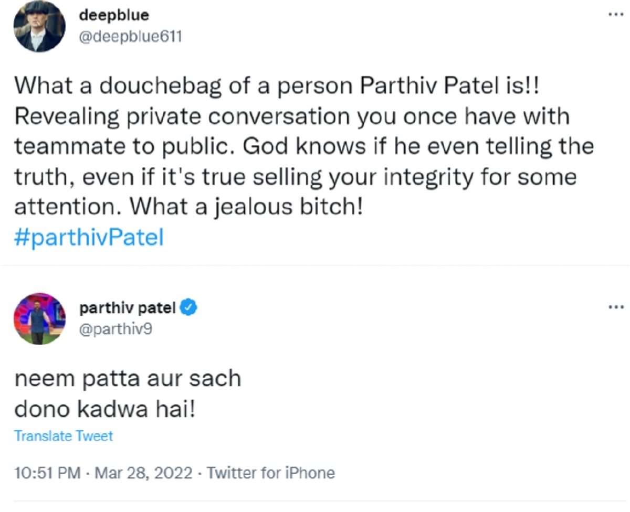Click the deepblue display name
Screen dimensions: 630x512
(114, 15)
